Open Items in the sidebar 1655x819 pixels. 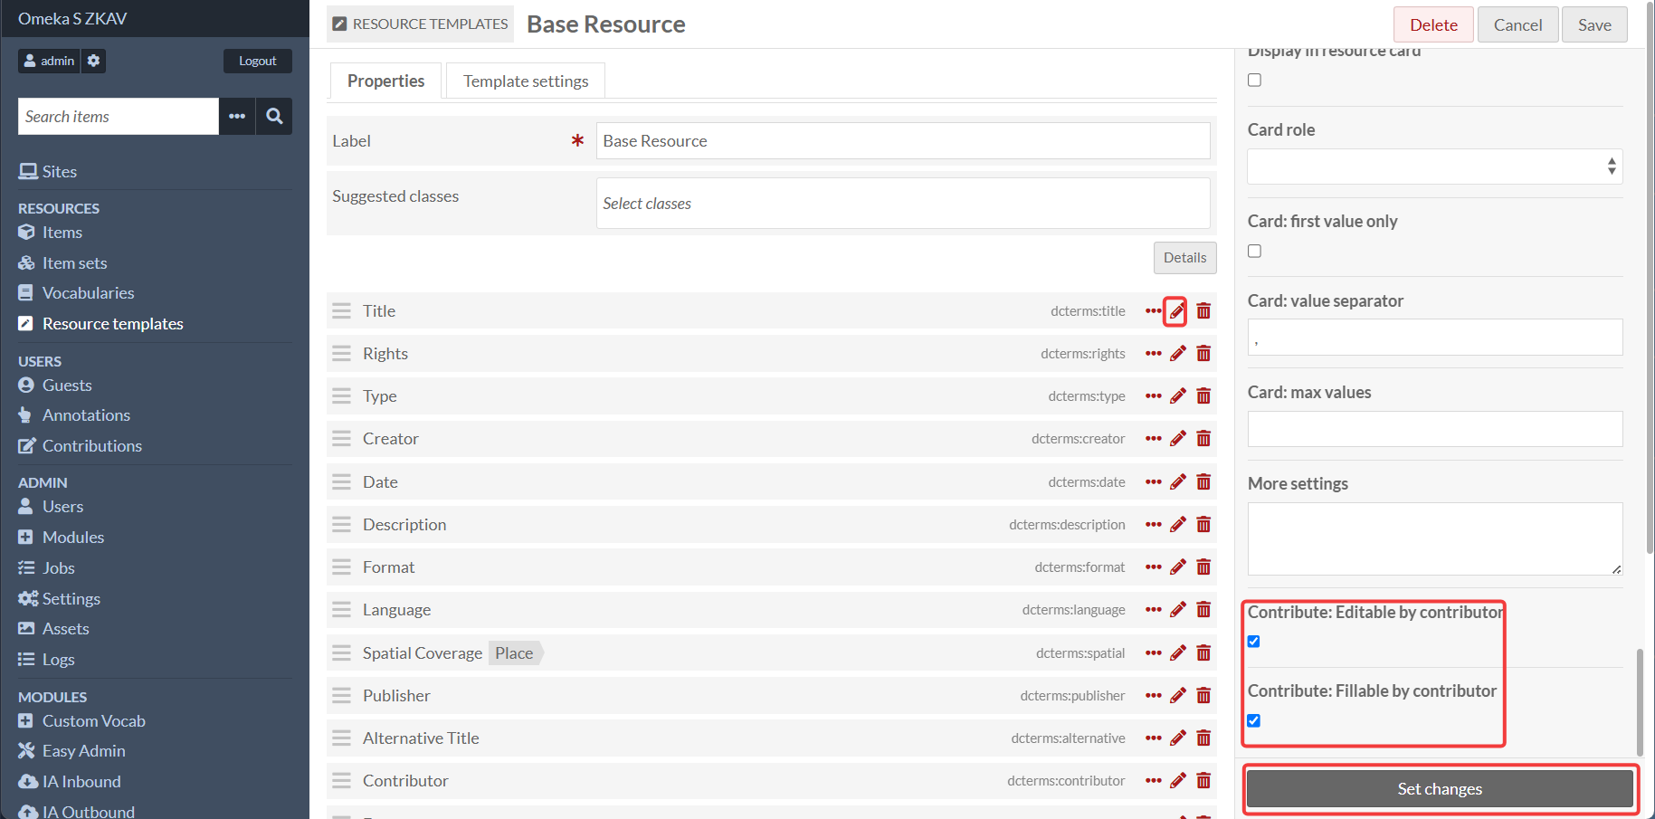[x=62, y=233]
